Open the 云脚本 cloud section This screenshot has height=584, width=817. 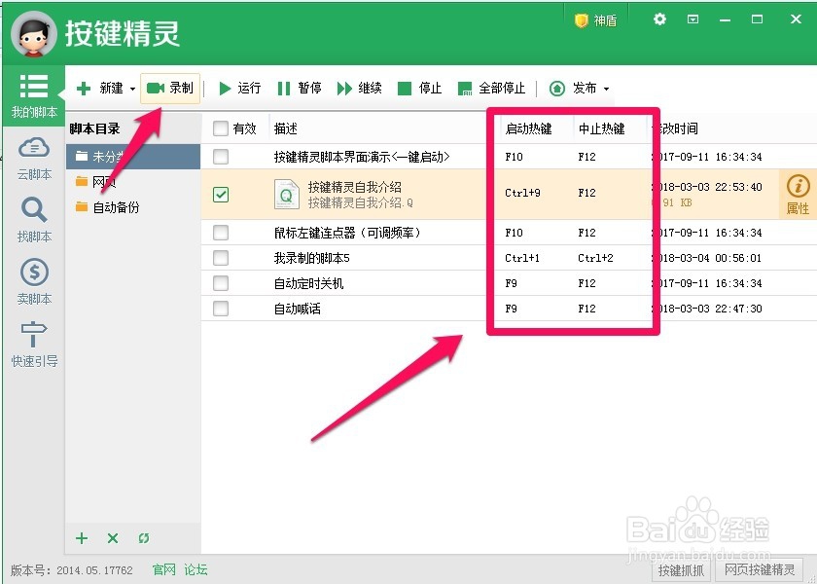pos(34,159)
